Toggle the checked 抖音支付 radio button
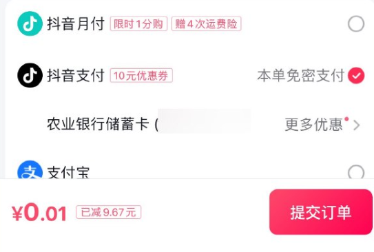 pyautogui.click(x=356, y=76)
